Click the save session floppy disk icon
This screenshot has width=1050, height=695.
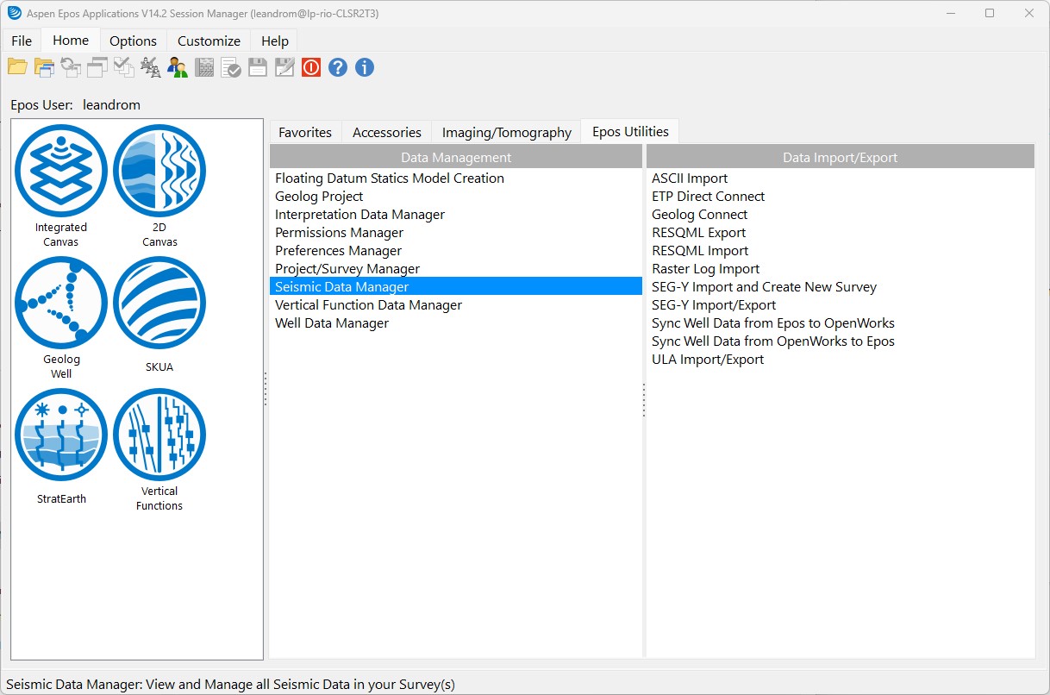pos(258,67)
